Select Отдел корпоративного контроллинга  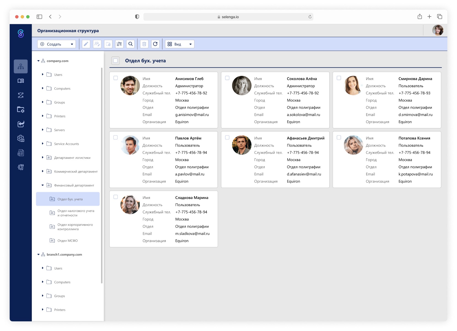pos(75,227)
